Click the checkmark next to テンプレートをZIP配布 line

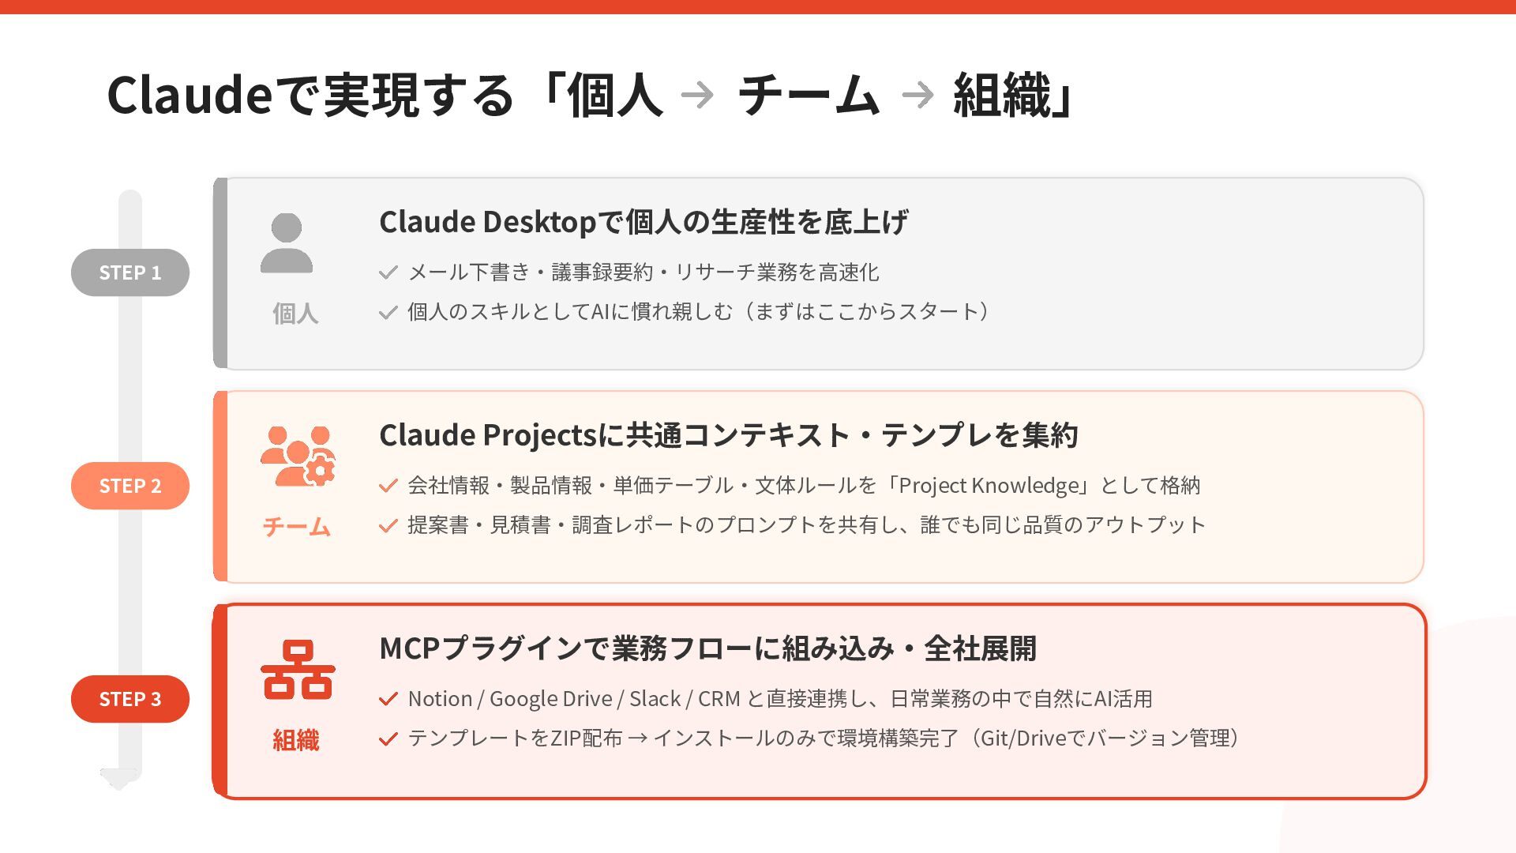(388, 739)
